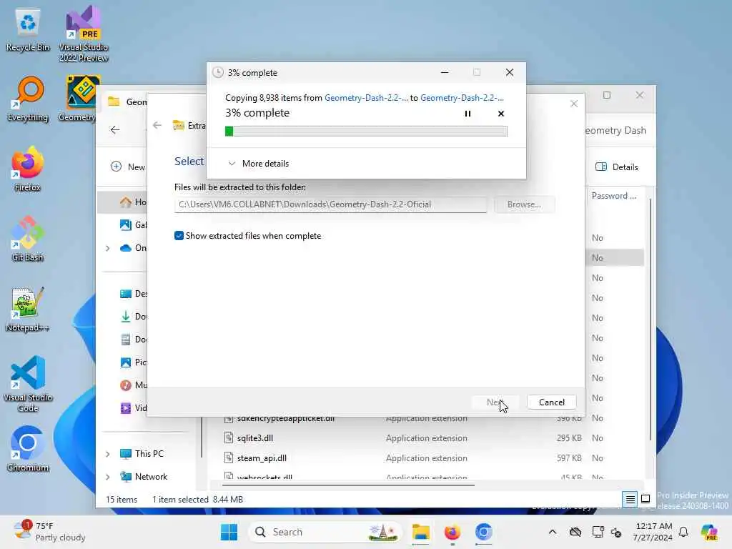
Task: Click the File Explorer vertical scrollbar
Action: pyautogui.click(x=650, y=319)
